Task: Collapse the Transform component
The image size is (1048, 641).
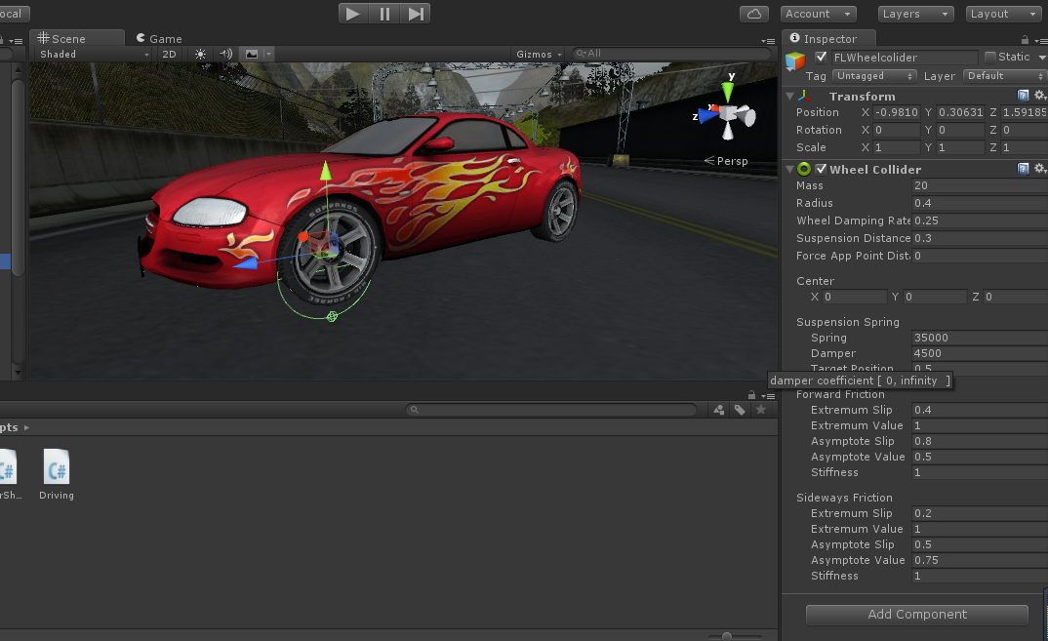Action: tap(790, 97)
